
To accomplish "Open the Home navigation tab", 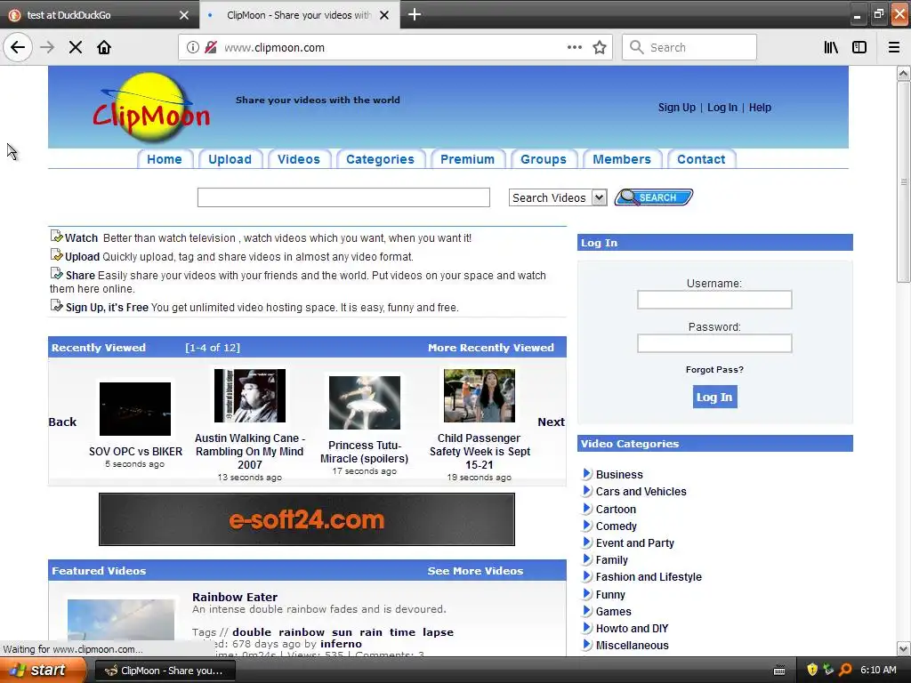I will 164,159.
